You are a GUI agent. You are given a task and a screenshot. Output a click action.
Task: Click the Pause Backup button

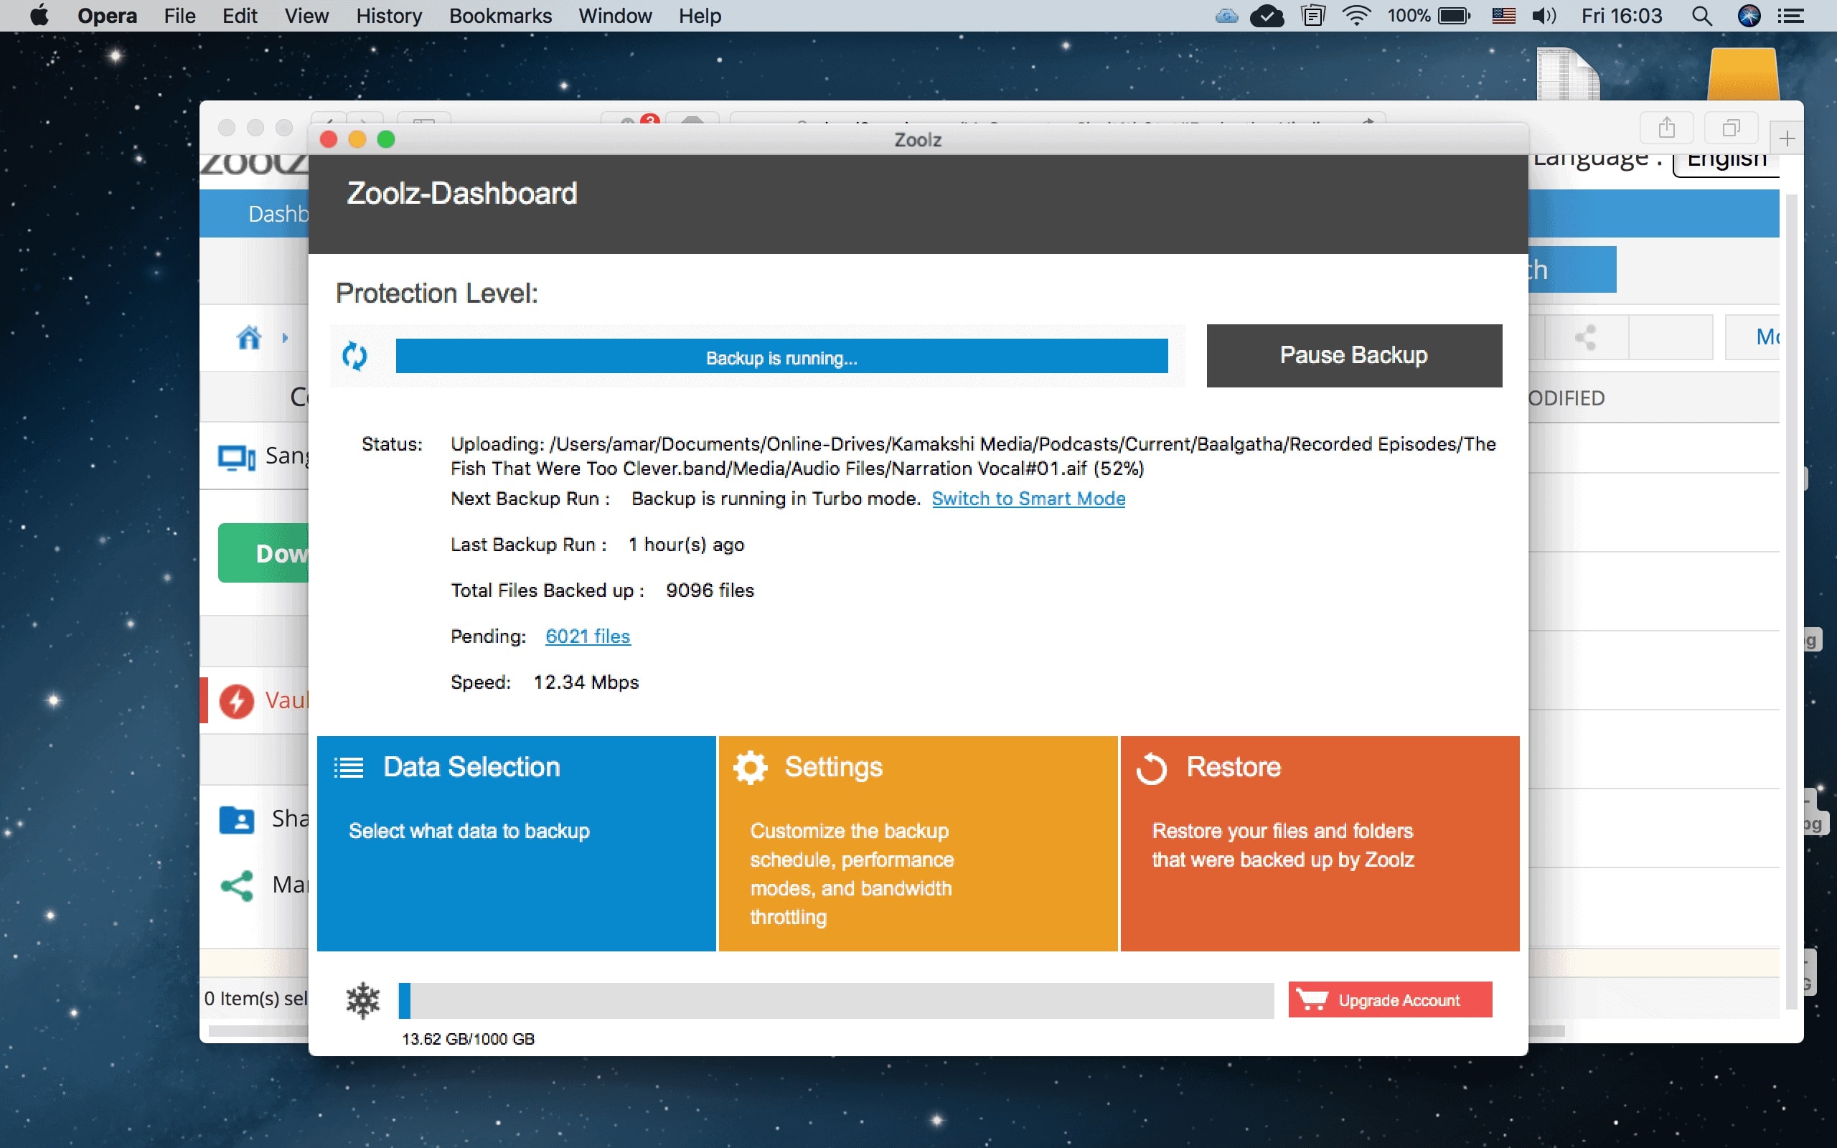tap(1353, 355)
